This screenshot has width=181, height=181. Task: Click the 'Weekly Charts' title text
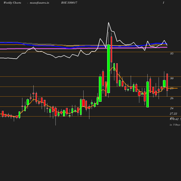pos(12,3)
